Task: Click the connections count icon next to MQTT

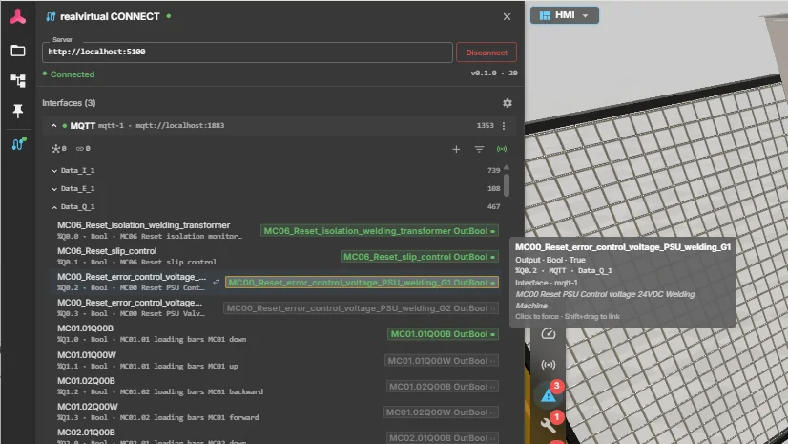Action: [59, 149]
